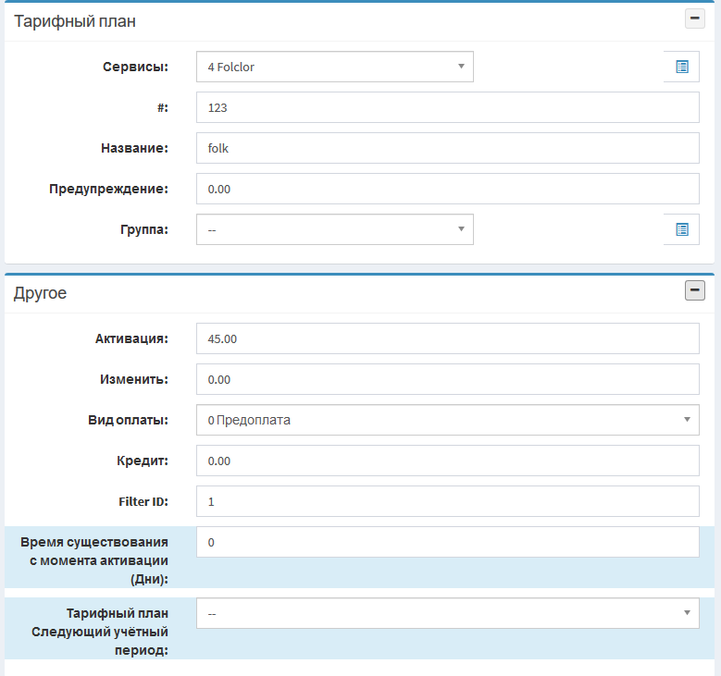Click the Filter ID input field

[x=447, y=501]
